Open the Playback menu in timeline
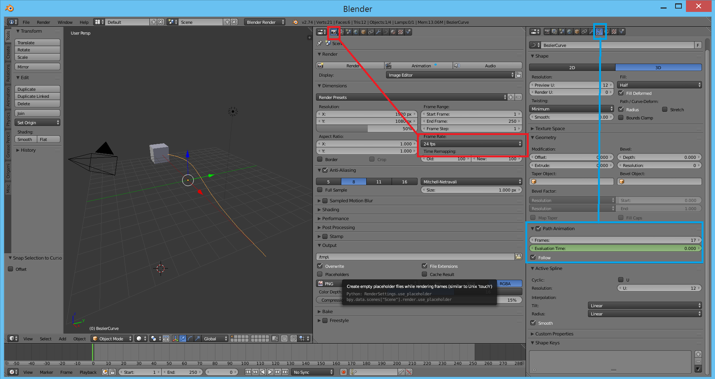Image resolution: width=715 pixels, height=379 pixels. [x=88, y=372]
